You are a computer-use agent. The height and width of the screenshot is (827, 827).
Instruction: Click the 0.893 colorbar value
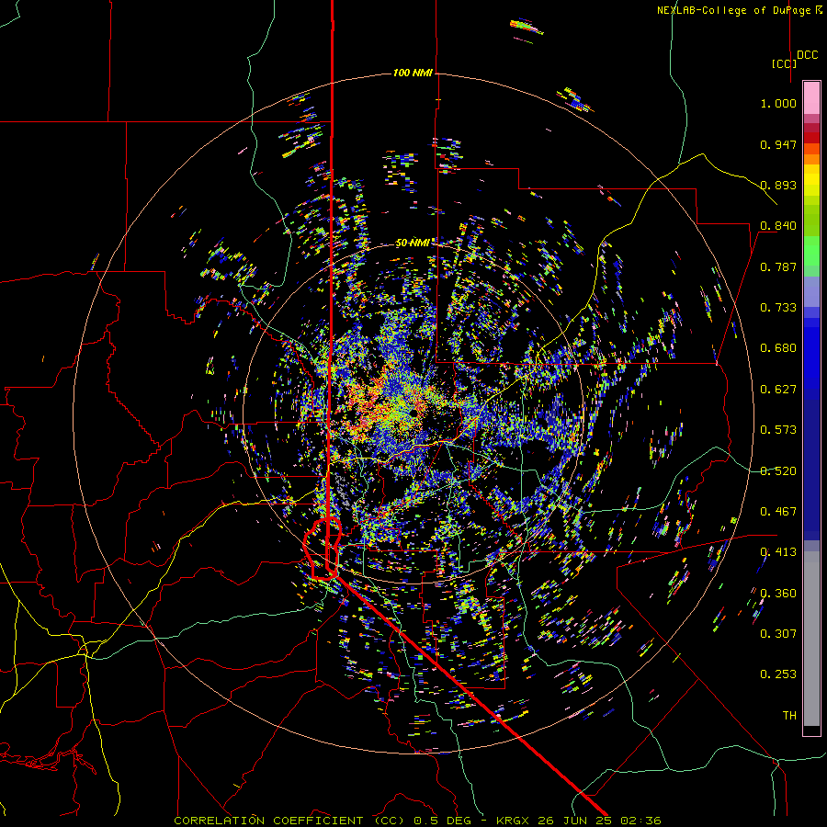pos(778,185)
